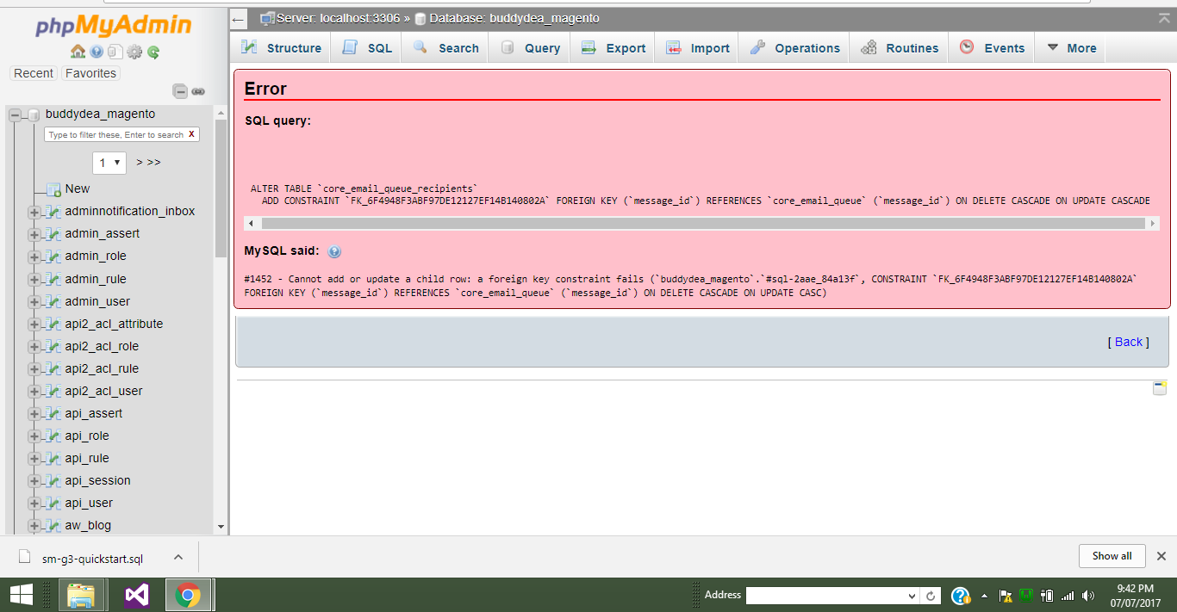
Task: Click the Back link under the error
Action: [1129, 342]
